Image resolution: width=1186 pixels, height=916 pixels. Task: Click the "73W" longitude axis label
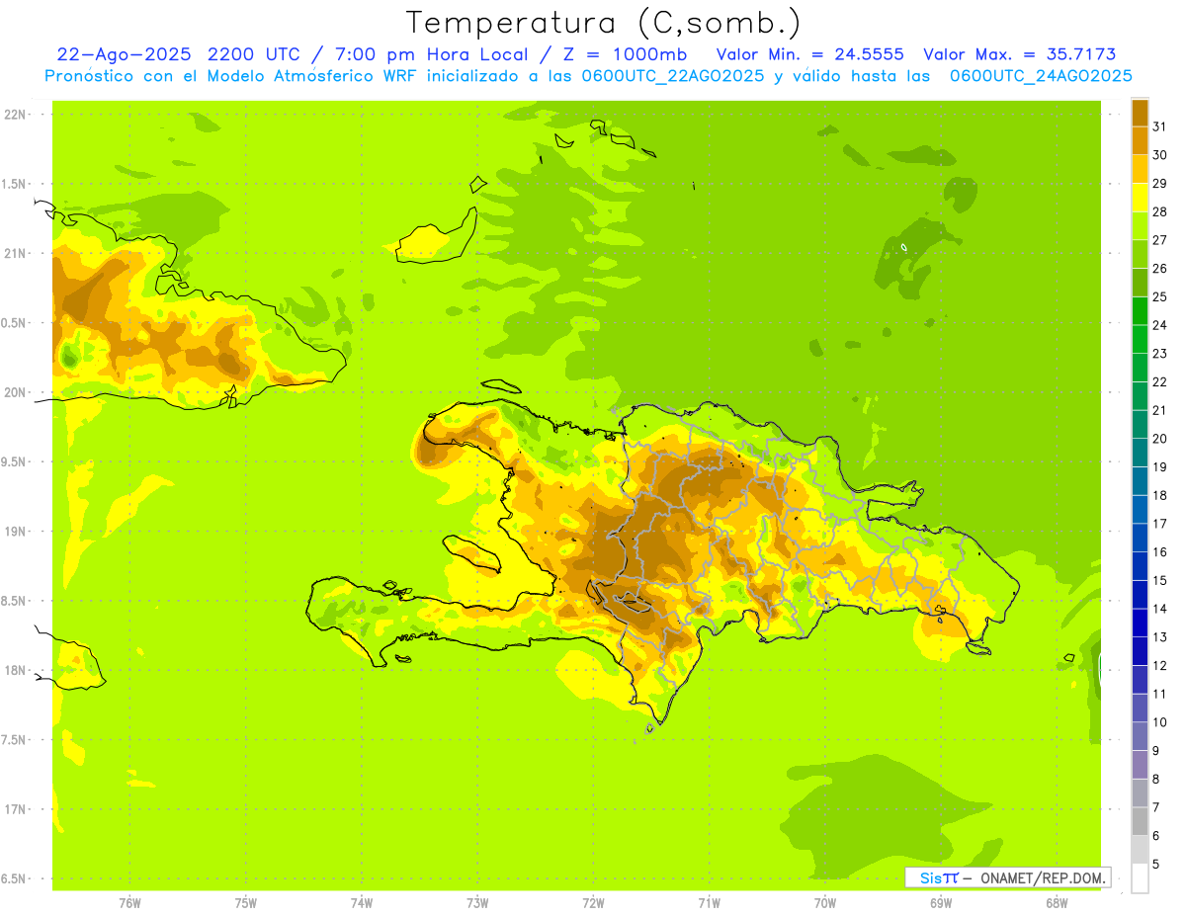click(x=477, y=902)
